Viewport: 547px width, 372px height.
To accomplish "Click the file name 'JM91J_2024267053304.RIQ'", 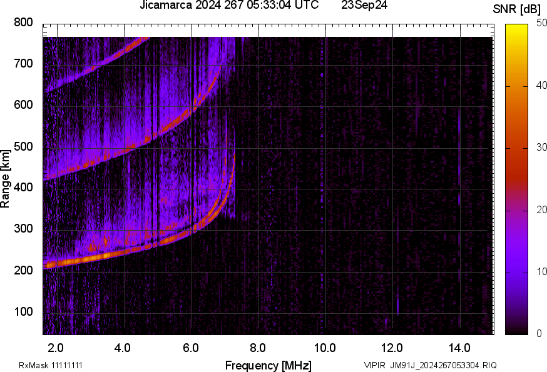I will (x=443, y=365).
